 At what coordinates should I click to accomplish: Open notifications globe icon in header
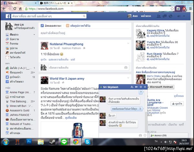[170, 16]
